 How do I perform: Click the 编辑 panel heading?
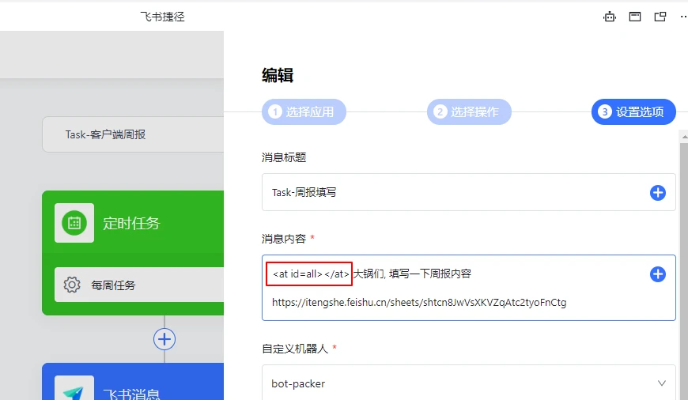[278, 75]
